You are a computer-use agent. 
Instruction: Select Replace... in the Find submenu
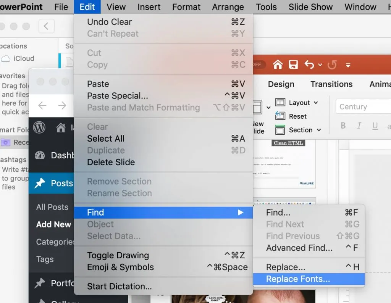click(x=309, y=267)
